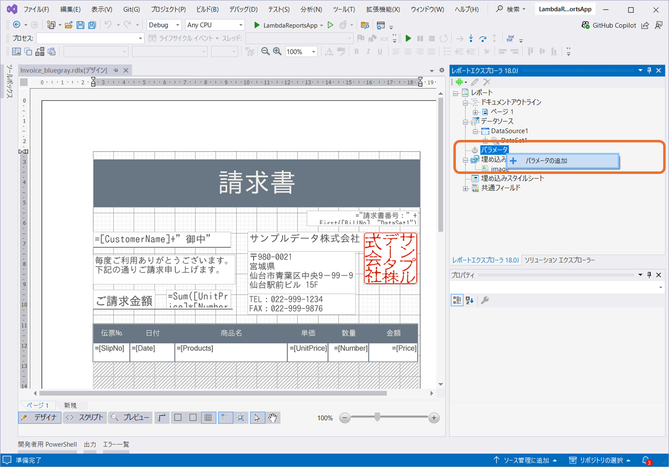This screenshot has width=669, height=467.
Task: Click alphabetical sort icon in Properties panel
Action: (470, 300)
